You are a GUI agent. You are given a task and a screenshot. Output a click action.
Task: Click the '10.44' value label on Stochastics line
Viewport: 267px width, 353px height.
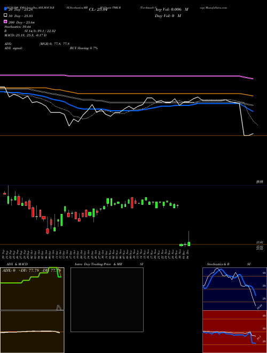(260, 306)
